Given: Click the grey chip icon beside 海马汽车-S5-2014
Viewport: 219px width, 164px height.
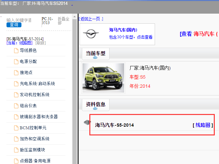Looking at the screenshot, I should (x=87, y=122).
